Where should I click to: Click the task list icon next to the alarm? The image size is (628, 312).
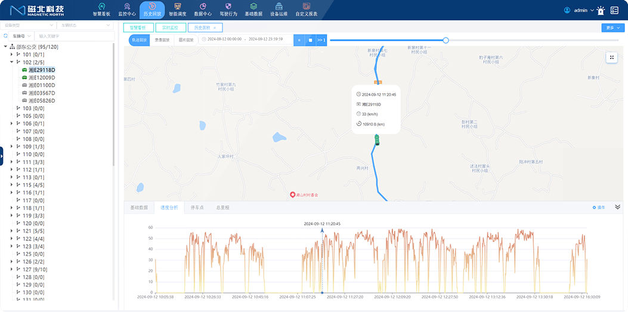click(x=614, y=10)
